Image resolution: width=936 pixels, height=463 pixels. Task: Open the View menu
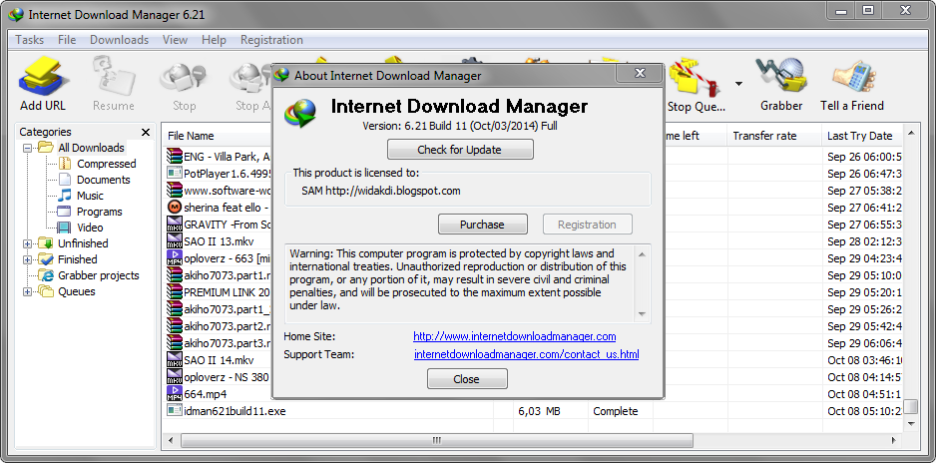coord(175,40)
